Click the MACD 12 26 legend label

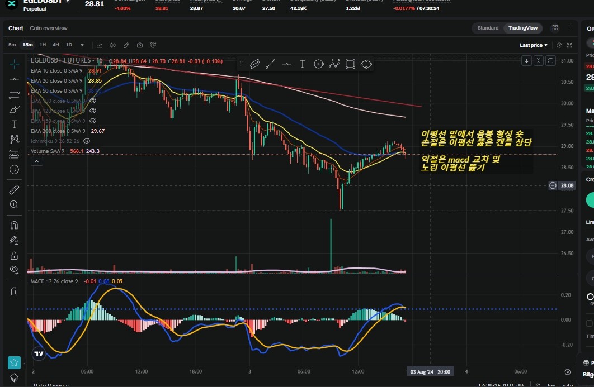pyautogui.click(x=54, y=281)
